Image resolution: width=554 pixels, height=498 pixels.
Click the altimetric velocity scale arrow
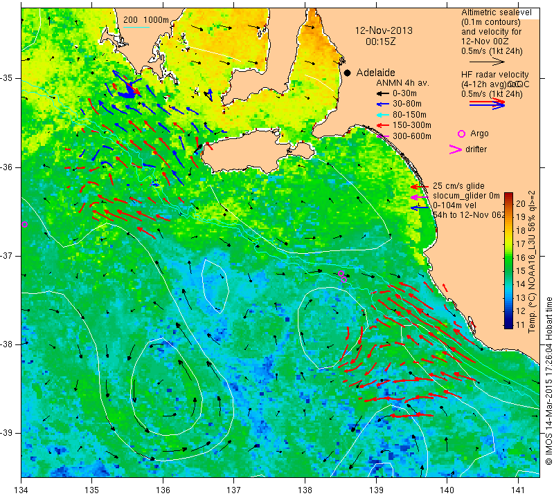(487, 62)
